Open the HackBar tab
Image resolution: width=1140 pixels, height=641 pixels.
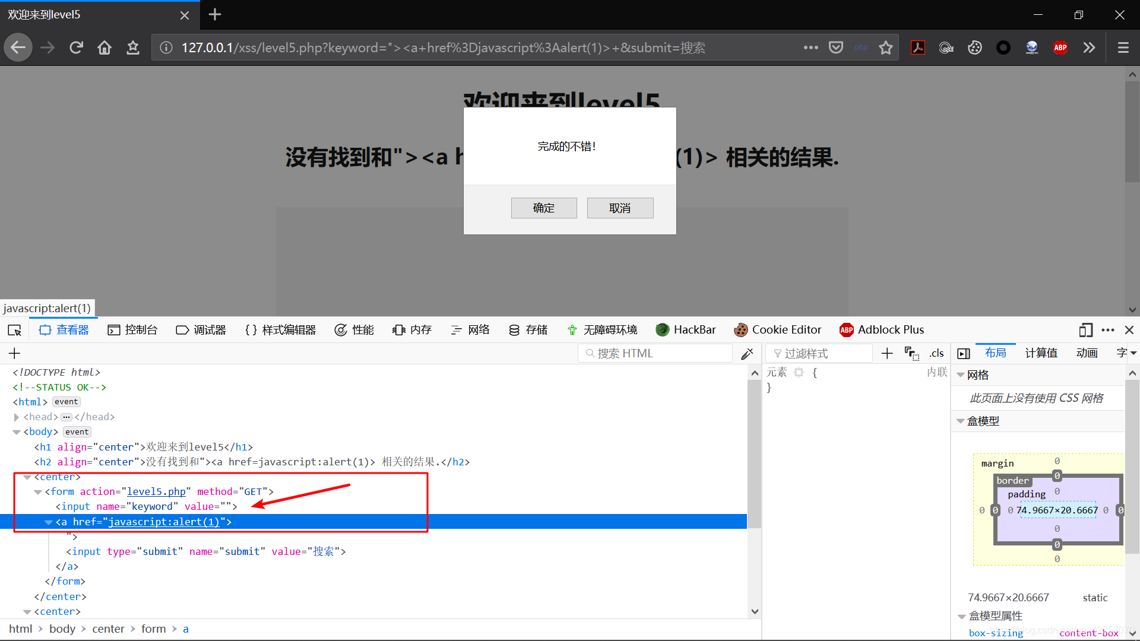click(x=686, y=330)
